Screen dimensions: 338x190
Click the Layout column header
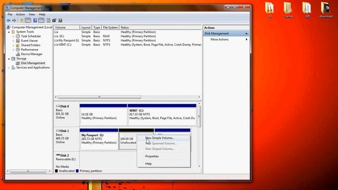pyautogui.click(x=86, y=27)
